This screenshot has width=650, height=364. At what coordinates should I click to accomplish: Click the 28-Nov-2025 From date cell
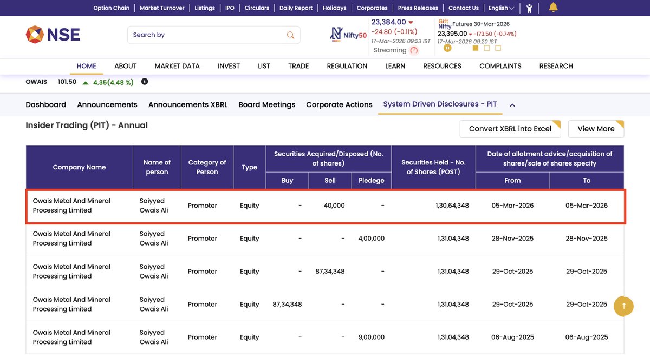pos(512,239)
